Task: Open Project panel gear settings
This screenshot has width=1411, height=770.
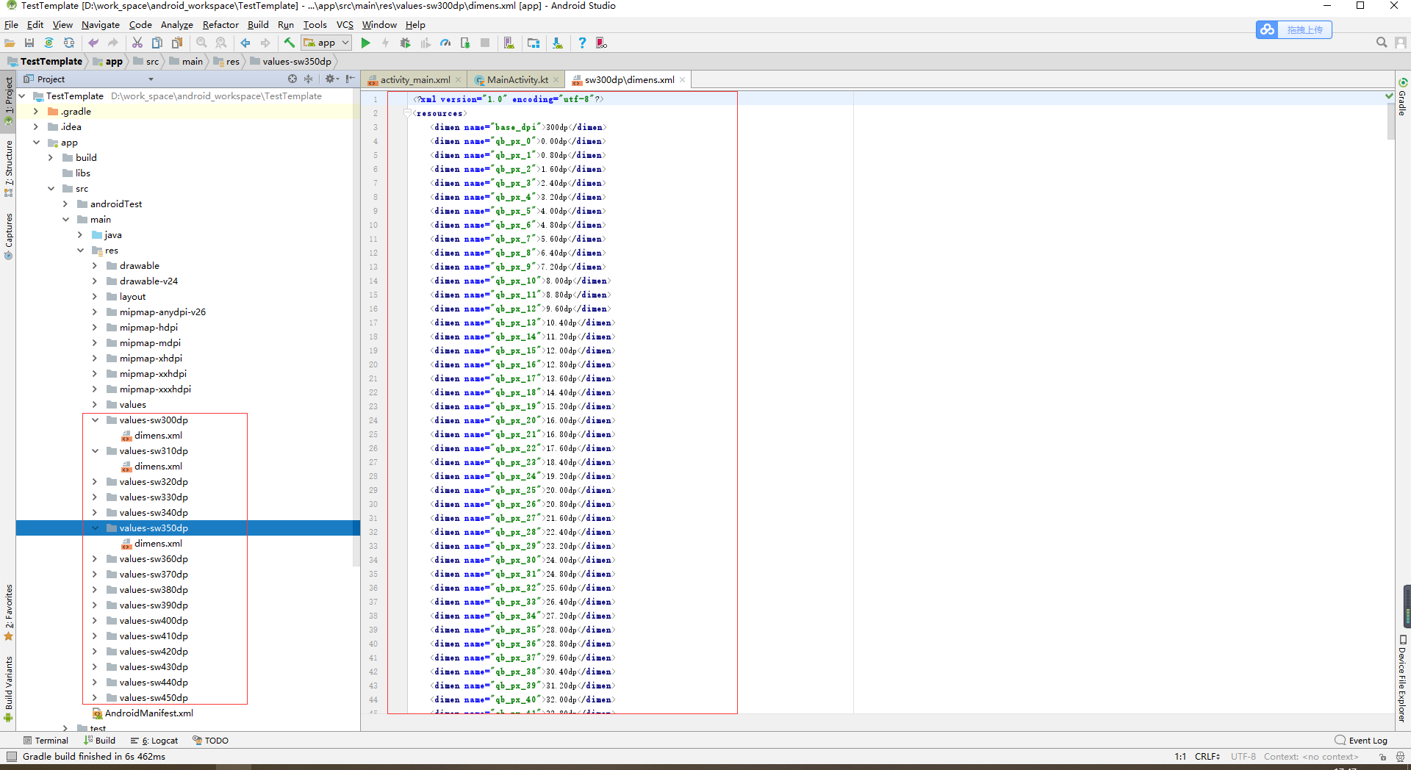Action: point(331,79)
